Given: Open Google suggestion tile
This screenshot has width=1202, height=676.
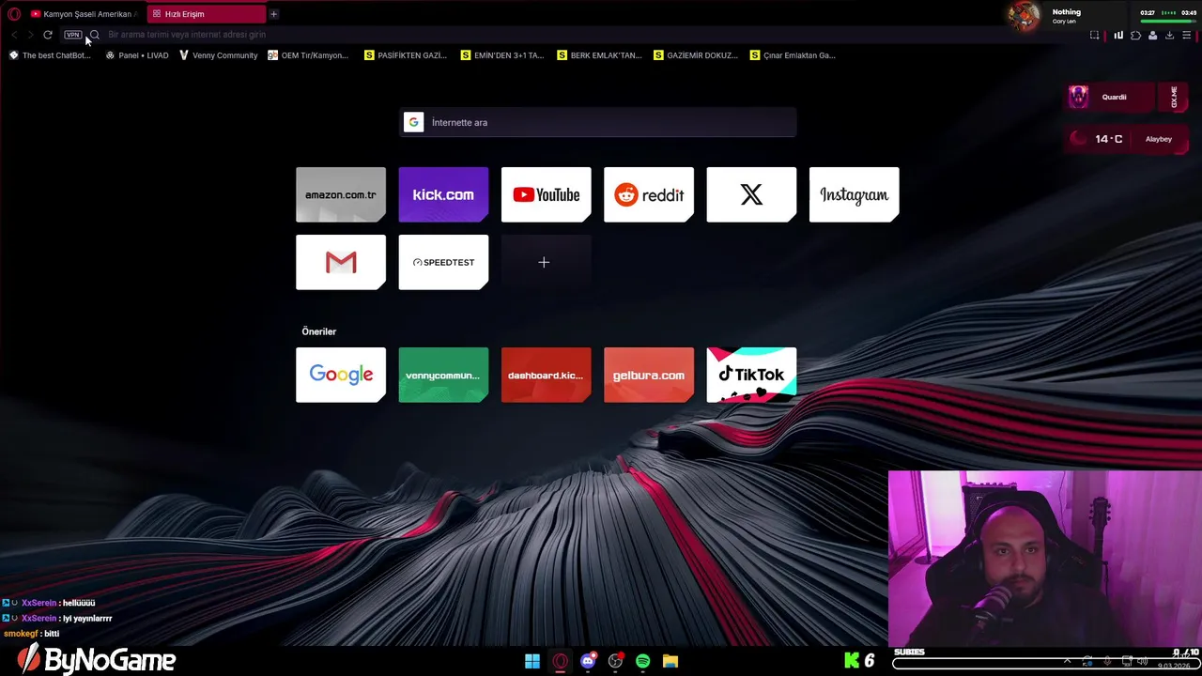Looking at the screenshot, I should coord(341,375).
